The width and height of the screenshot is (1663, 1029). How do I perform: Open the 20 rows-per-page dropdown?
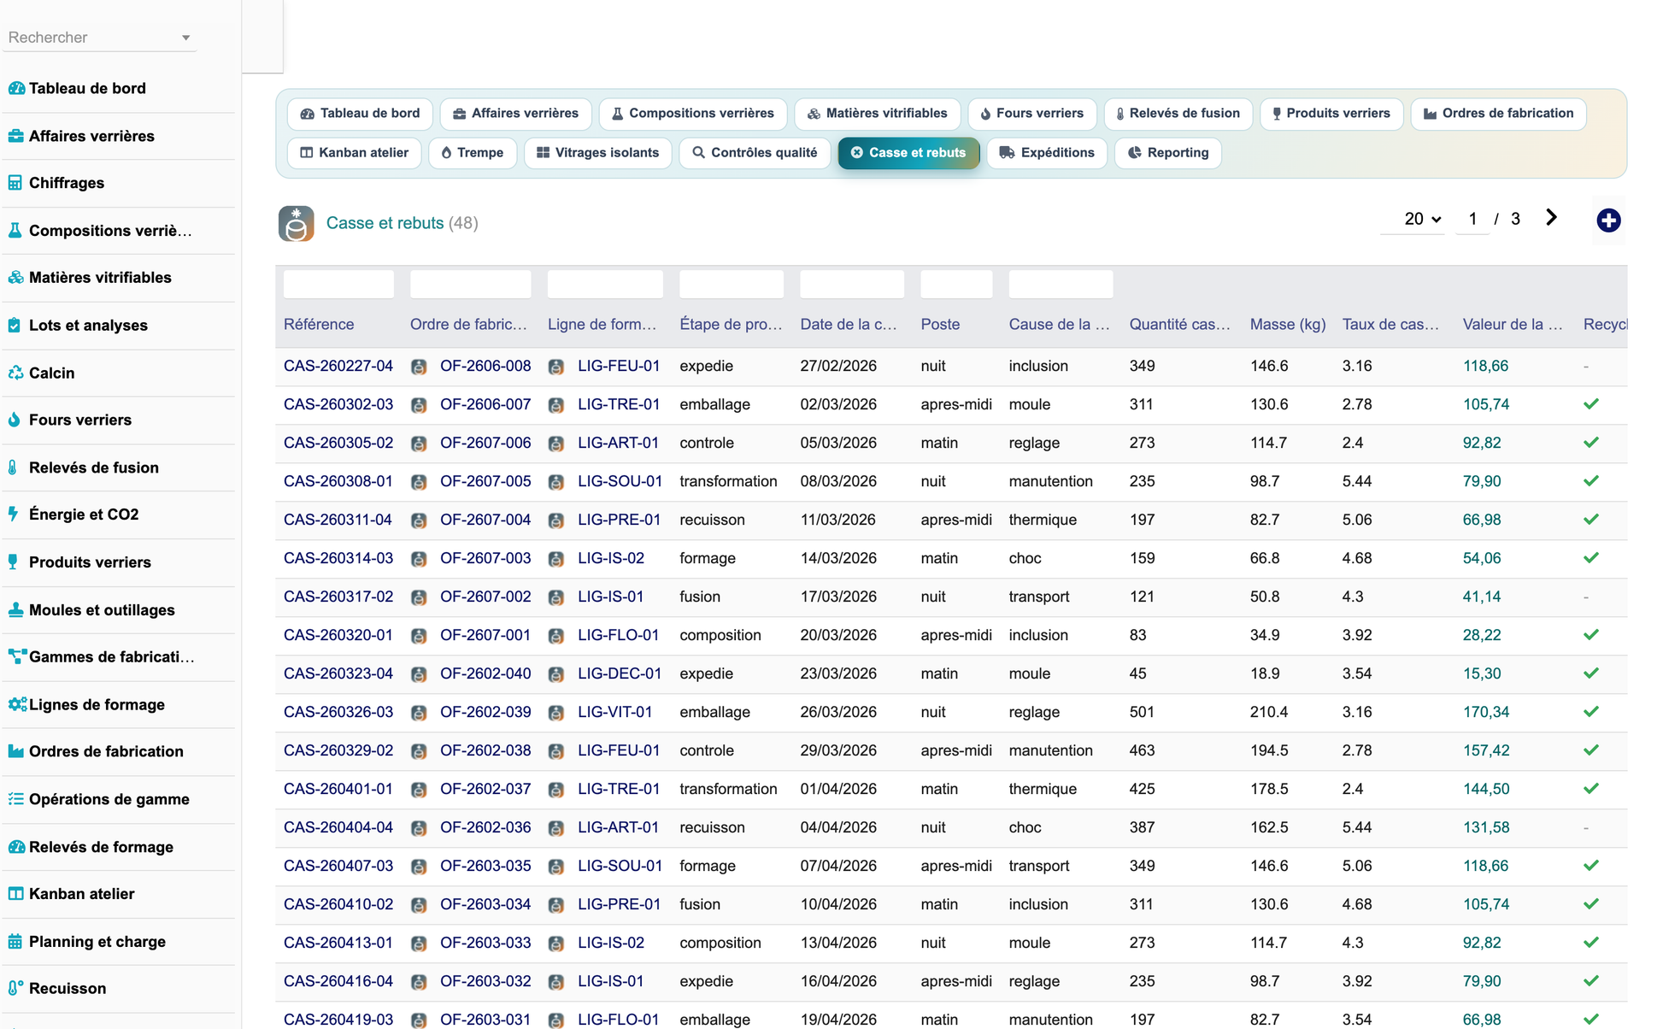tap(1423, 219)
